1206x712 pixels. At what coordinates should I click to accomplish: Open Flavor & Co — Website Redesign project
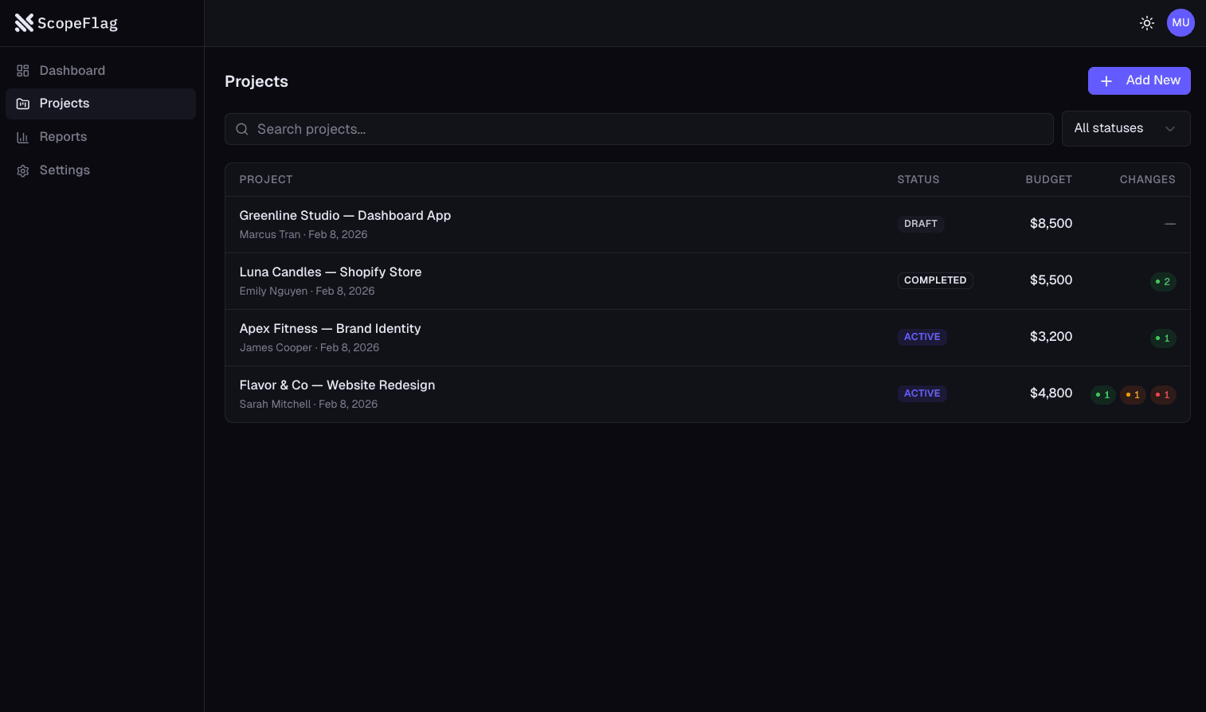[337, 385]
